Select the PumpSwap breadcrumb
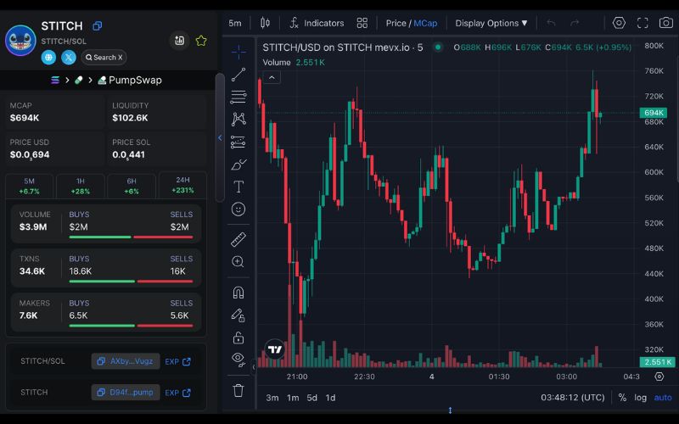 click(130, 80)
